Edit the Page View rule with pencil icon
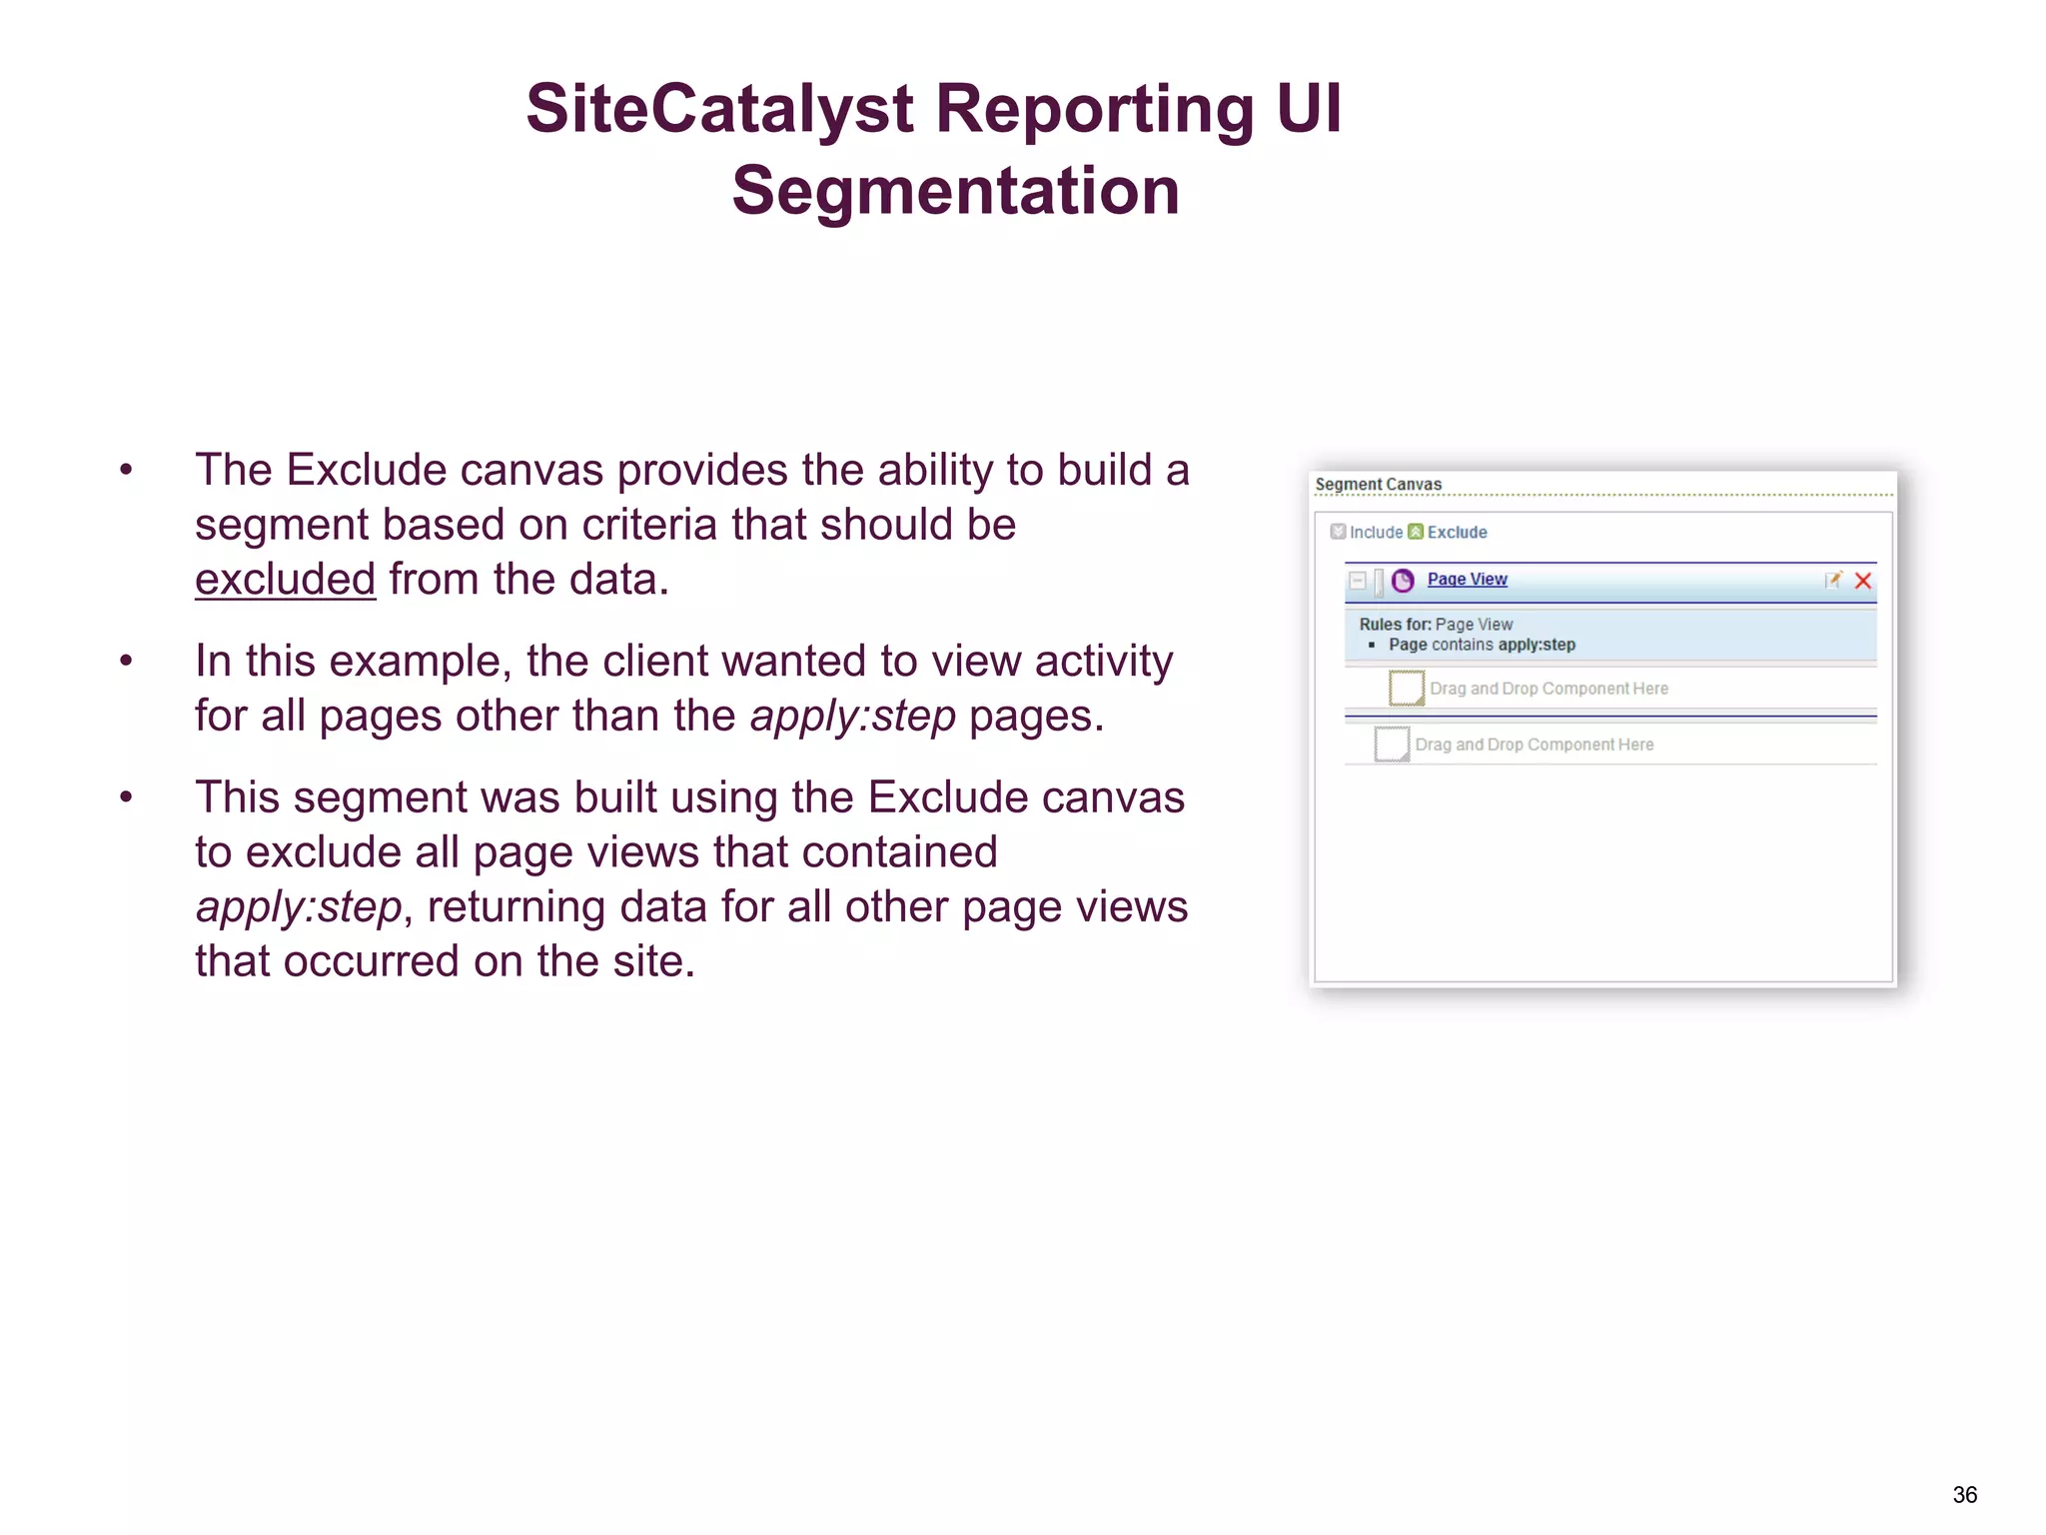 click(1833, 581)
